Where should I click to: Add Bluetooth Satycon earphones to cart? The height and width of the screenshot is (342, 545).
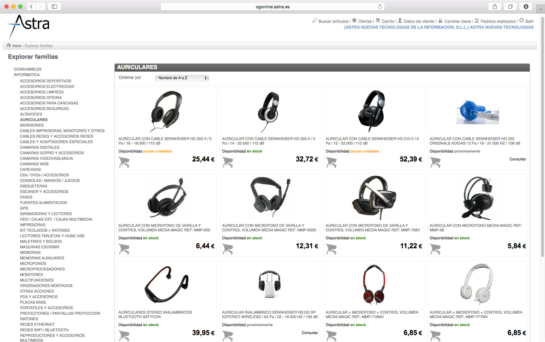[x=124, y=336]
